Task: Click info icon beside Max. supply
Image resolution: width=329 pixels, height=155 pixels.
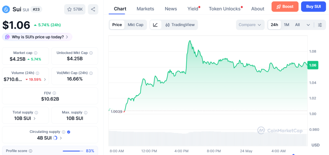Action: point(85,113)
